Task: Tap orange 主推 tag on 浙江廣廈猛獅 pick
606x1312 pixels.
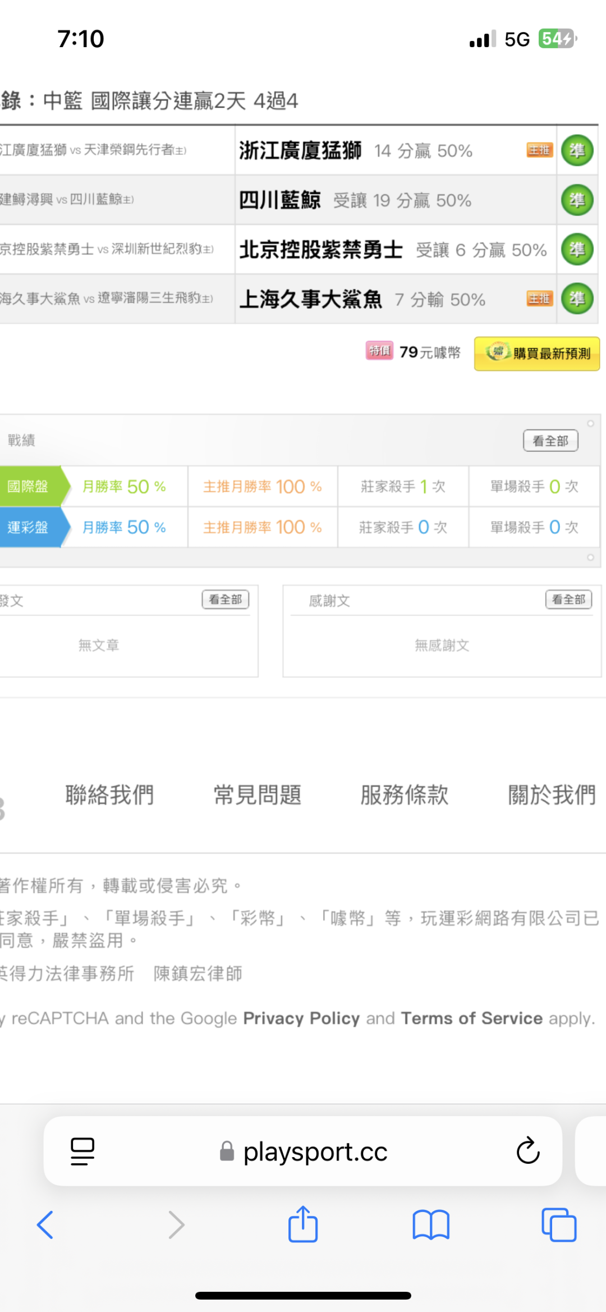Action: [x=539, y=150]
